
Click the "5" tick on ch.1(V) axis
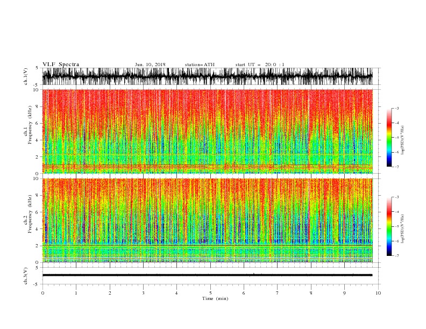click(37, 68)
